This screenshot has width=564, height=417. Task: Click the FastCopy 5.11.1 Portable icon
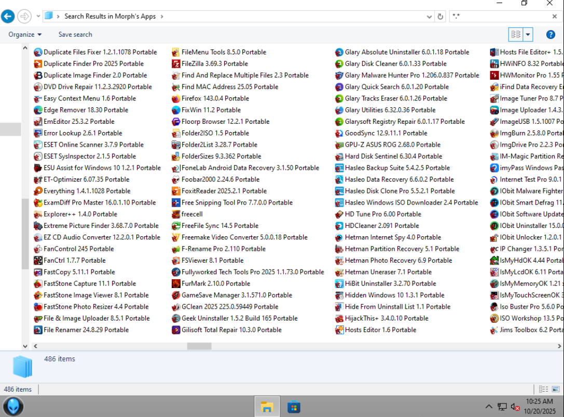[38, 272]
